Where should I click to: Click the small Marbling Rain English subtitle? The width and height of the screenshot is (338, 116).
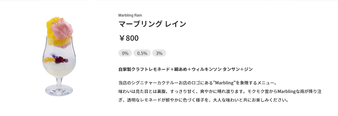click(x=130, y=15)
